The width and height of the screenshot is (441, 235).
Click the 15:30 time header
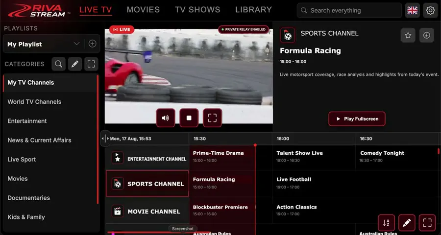[x=199, y=139]
